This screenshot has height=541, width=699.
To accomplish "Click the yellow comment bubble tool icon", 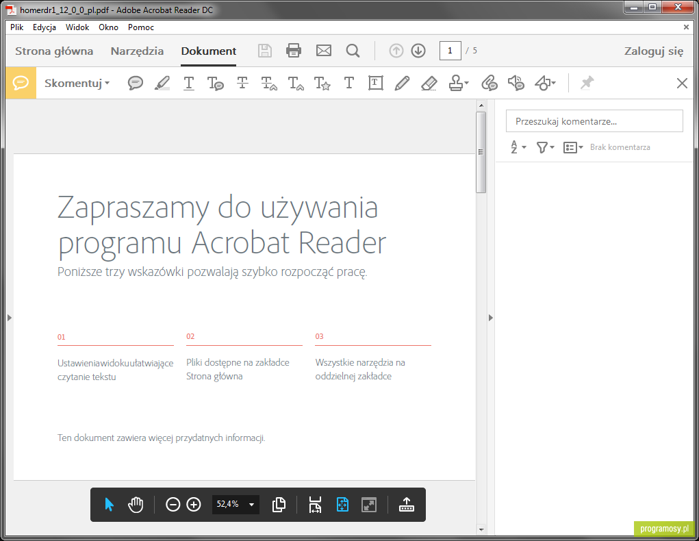I will (21, 83).
